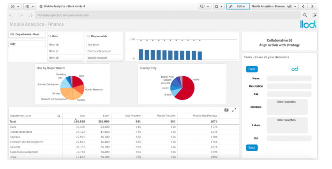Image resolution: width=332 pixels, height=169 pixels.
Task: Sort by Month-Use Preview column header
Action: [x=205, y=116]
